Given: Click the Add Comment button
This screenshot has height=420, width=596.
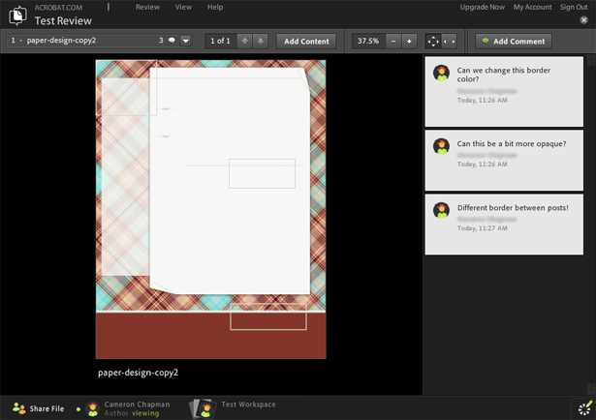Looking at the screenshot, I should pos(514,42).
